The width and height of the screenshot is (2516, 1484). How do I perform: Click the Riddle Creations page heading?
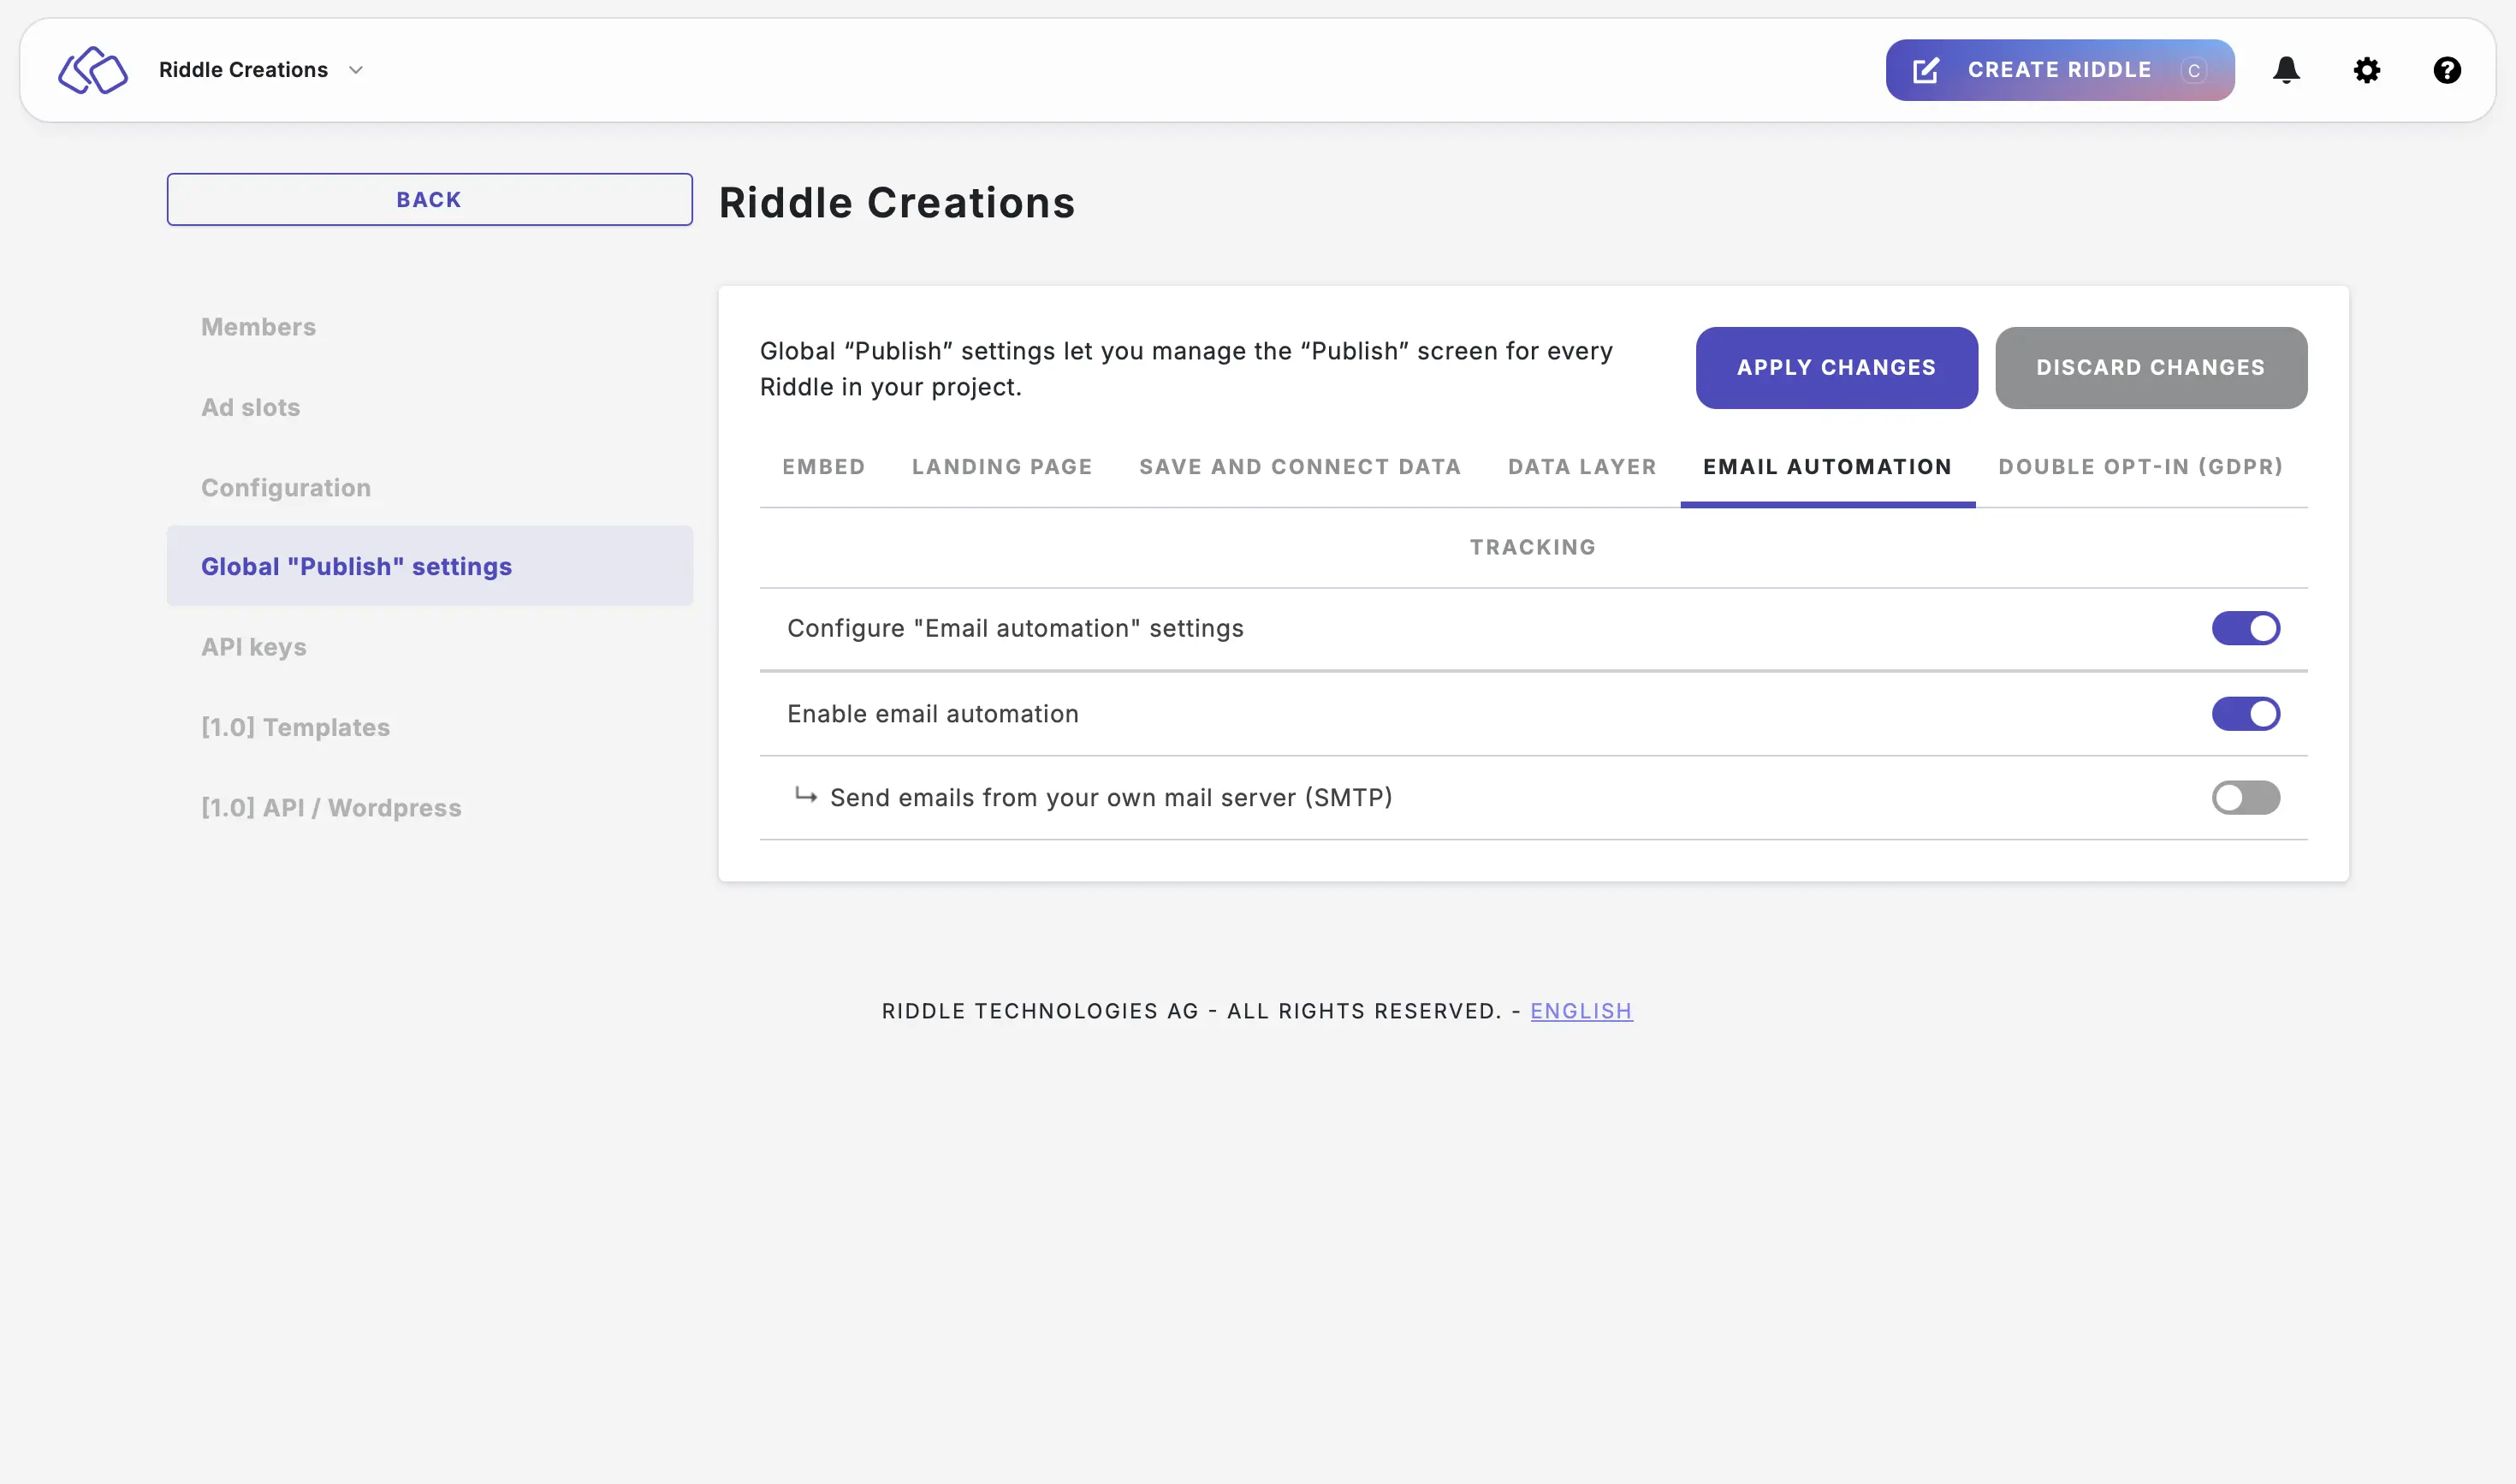pos(897,202)
